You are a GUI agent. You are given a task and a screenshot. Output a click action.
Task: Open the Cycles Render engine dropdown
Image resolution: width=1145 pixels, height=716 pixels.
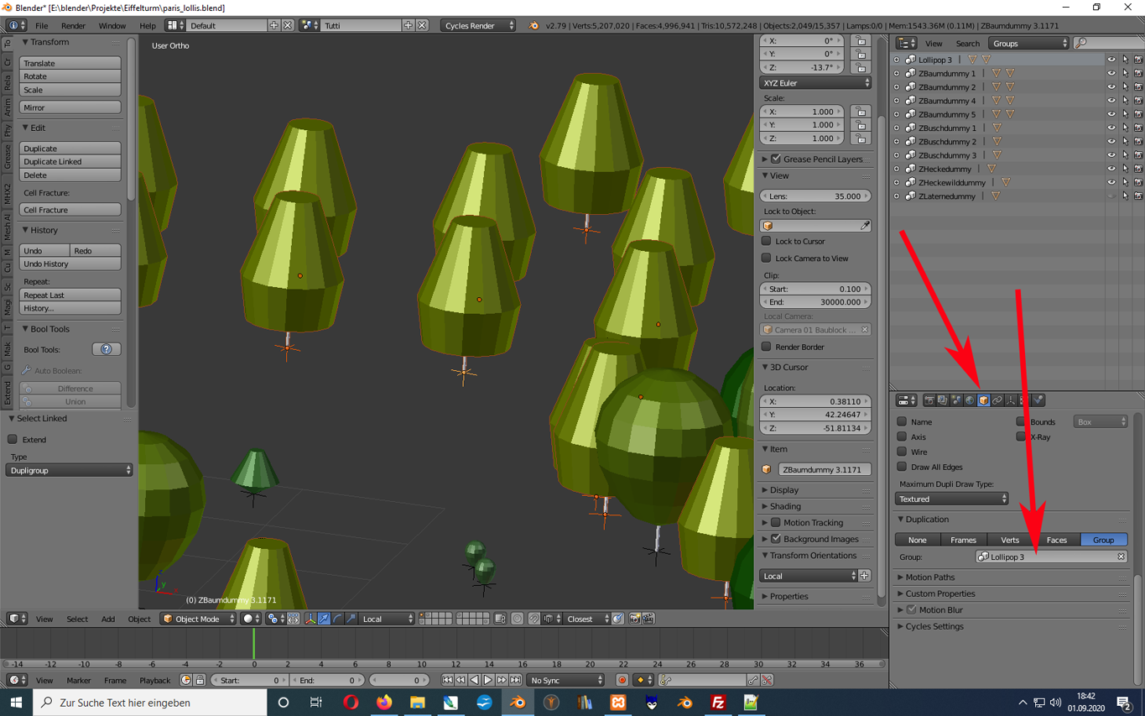[x=478, y=26]
